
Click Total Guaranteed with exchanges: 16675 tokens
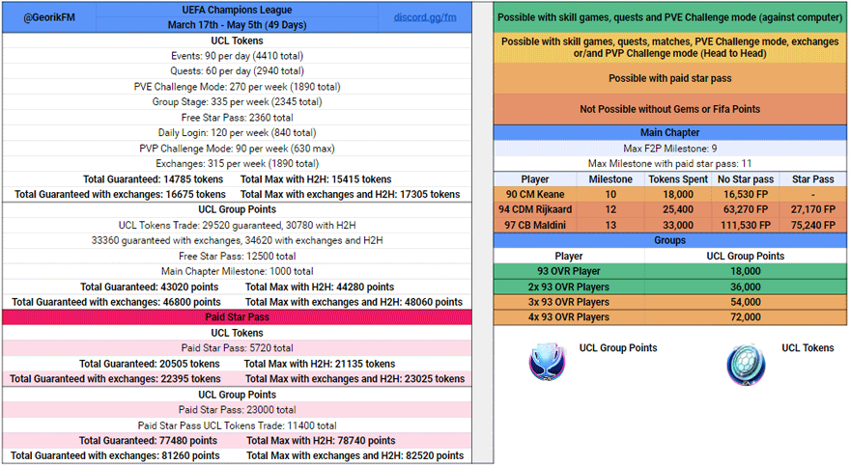120,194
